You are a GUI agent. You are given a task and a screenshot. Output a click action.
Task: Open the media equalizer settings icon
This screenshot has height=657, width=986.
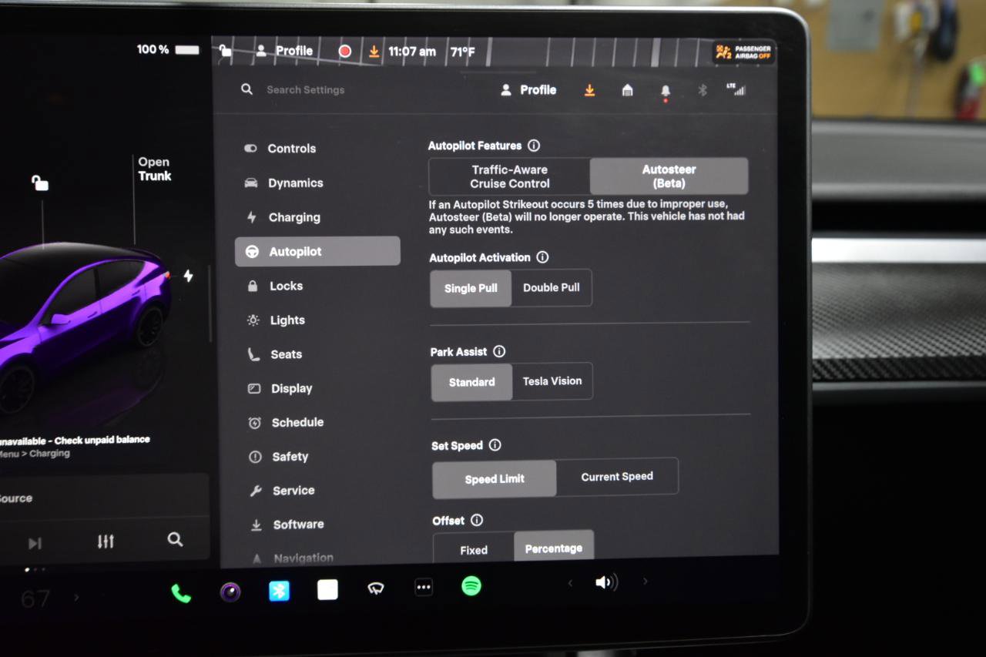[106, 541]
